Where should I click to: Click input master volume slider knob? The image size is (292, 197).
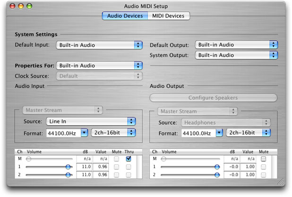pos(28,159)
